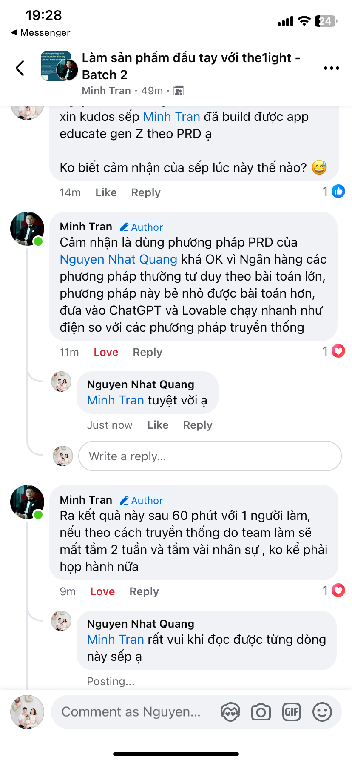Tap the back chevron arrow
Image resolution: width=352 pixels, height=763 pixels.
point(20,68)
